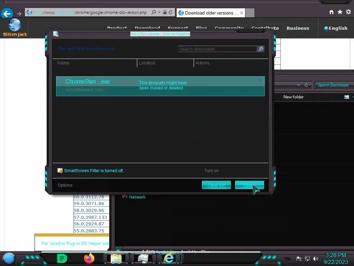Click New folder in Explorer window

click(294, 97)
